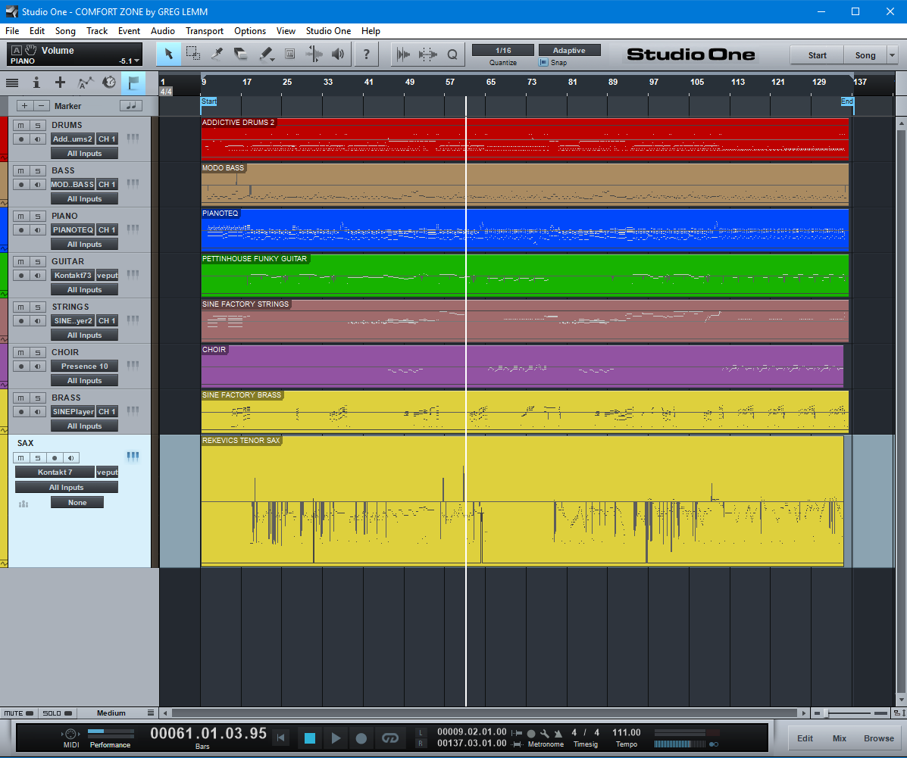Solo the SAX track
This screenshot has height=758, width=907.
(38, 458)
